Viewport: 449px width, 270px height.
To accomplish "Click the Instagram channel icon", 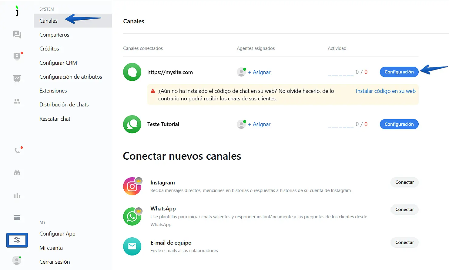I will coord(132,186).
